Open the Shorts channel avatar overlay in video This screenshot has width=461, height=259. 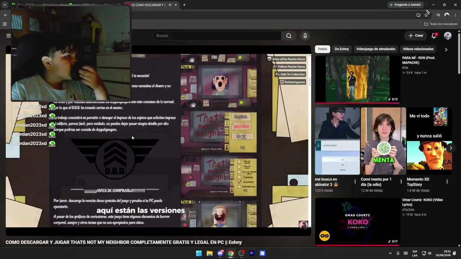click(304, 225)
